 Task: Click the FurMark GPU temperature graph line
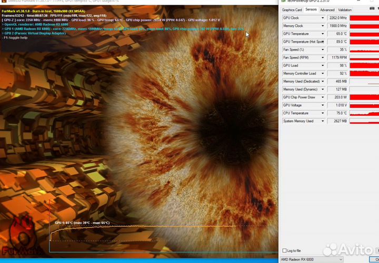click(158, 226)
